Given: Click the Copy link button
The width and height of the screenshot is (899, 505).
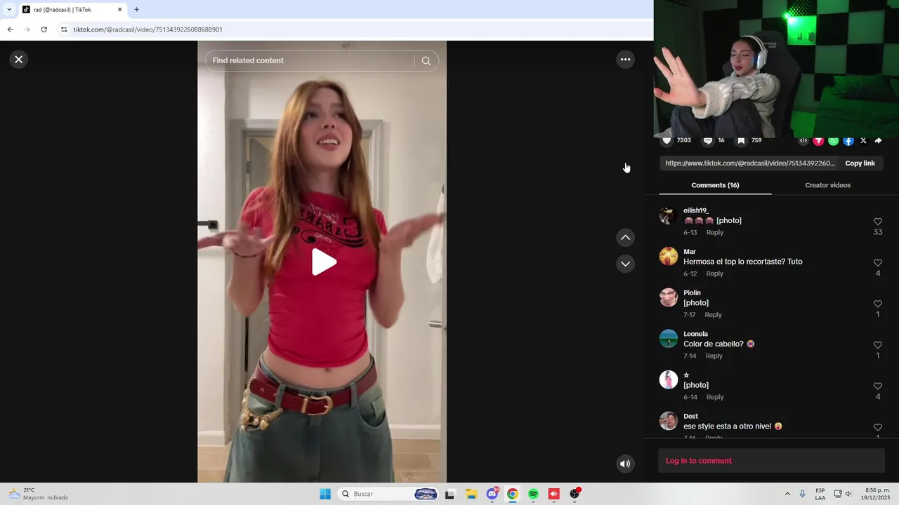Looking at the screenshot, I should (x=860, y=163).
